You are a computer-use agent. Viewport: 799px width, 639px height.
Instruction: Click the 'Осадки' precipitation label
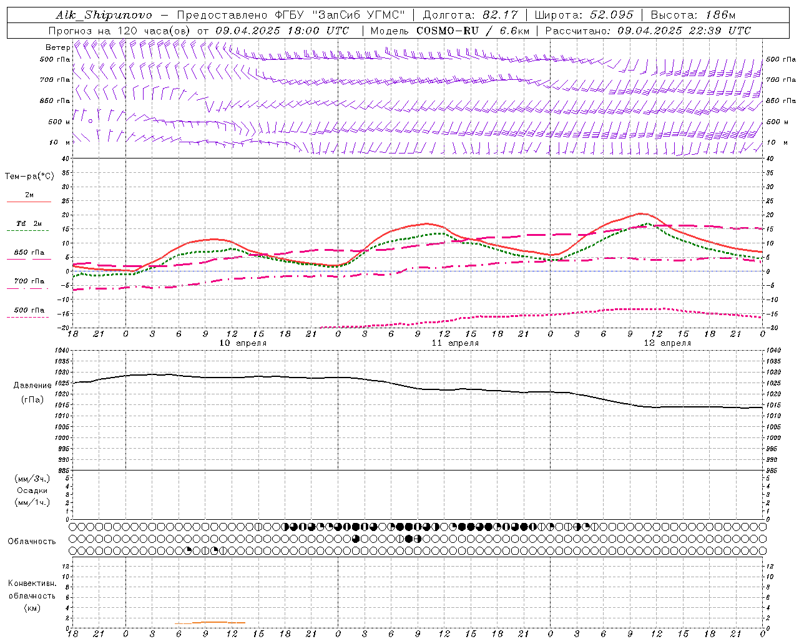coord(32,490)
